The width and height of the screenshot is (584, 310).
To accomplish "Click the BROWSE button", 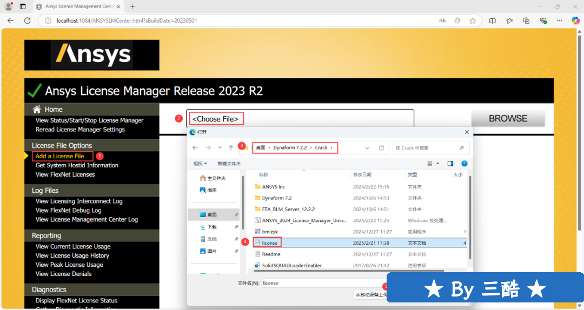I will coord(508,118).
